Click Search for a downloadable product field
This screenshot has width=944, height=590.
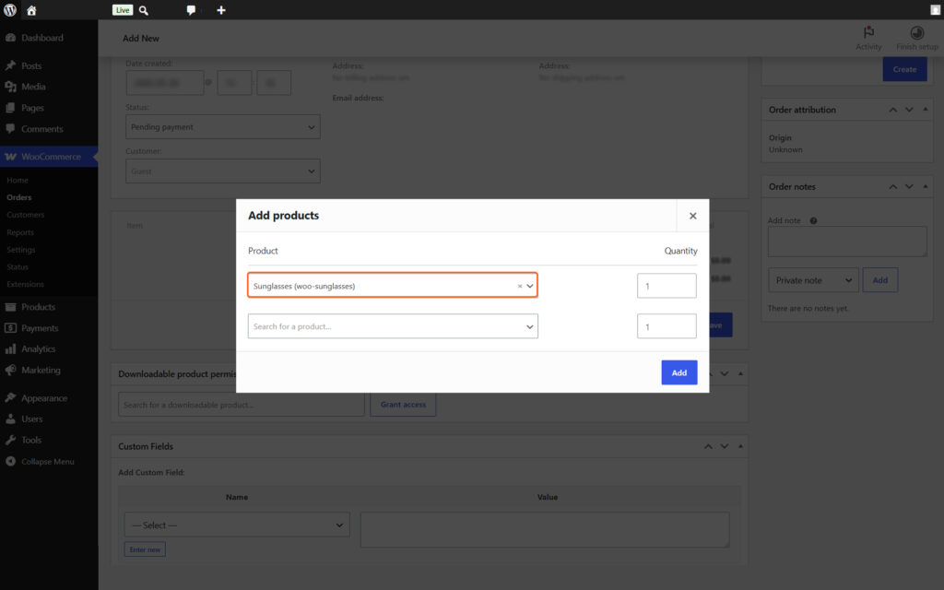click(242, 405)
